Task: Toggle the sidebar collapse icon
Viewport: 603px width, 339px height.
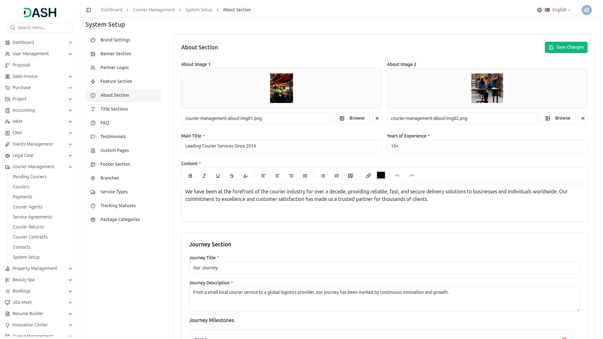Action: click(x=89, y=10)
